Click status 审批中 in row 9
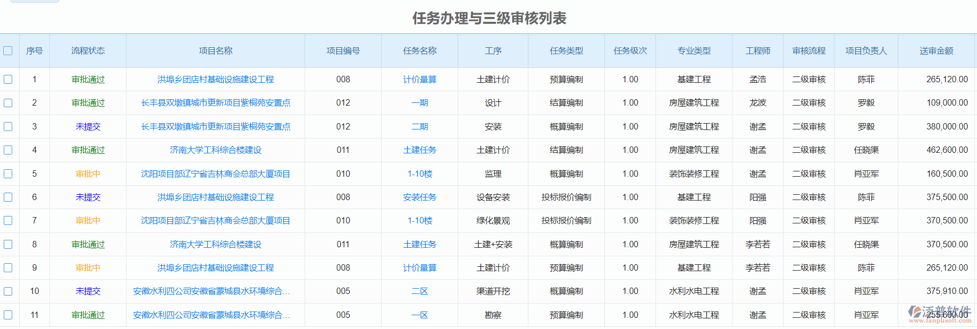 point(88,268)
